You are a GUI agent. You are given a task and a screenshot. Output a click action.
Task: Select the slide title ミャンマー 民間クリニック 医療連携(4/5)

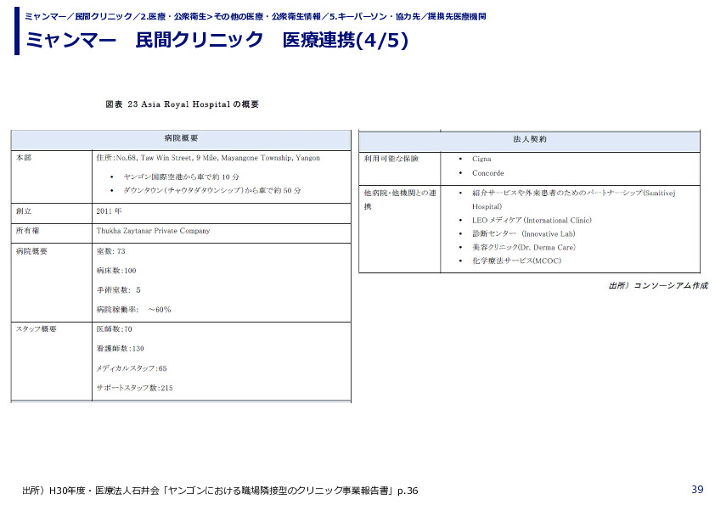pyautogui.click(x=217, y=40)
